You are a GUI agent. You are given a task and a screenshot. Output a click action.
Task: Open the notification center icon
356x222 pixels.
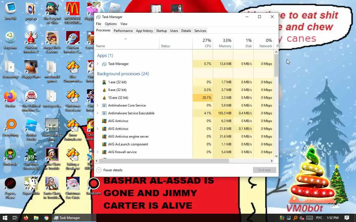coord(347,218)
